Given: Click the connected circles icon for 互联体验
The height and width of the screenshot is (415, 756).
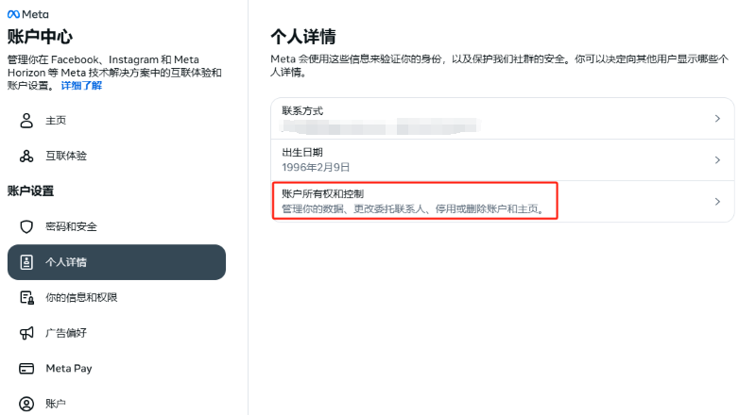Looking at the screenshot, I should pyautogui.click(x=26, y=156).
